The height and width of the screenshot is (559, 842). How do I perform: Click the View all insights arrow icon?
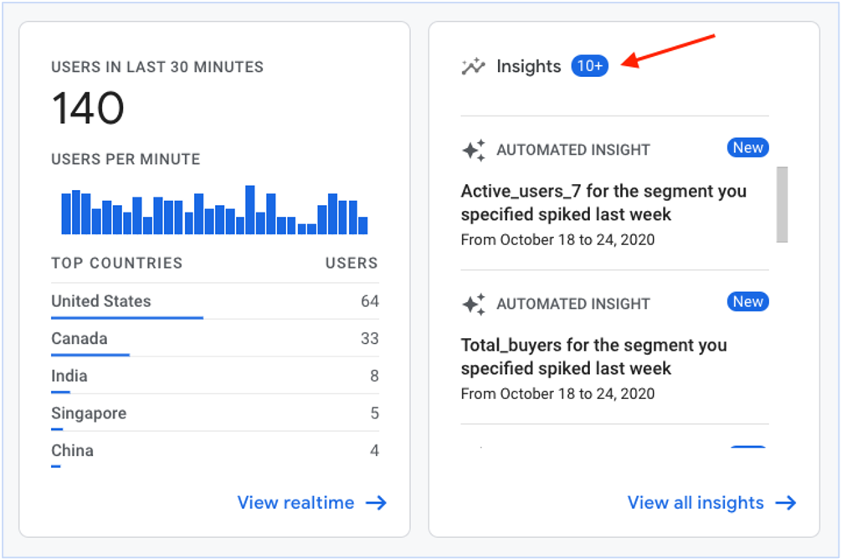[785, 503]
